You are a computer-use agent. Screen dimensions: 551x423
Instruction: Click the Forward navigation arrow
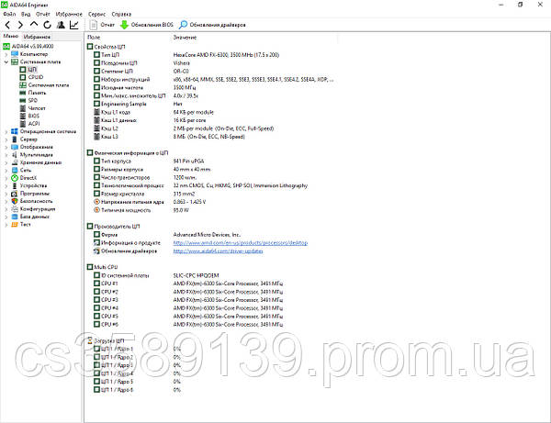pyautogui.click(x=20, y=25)
